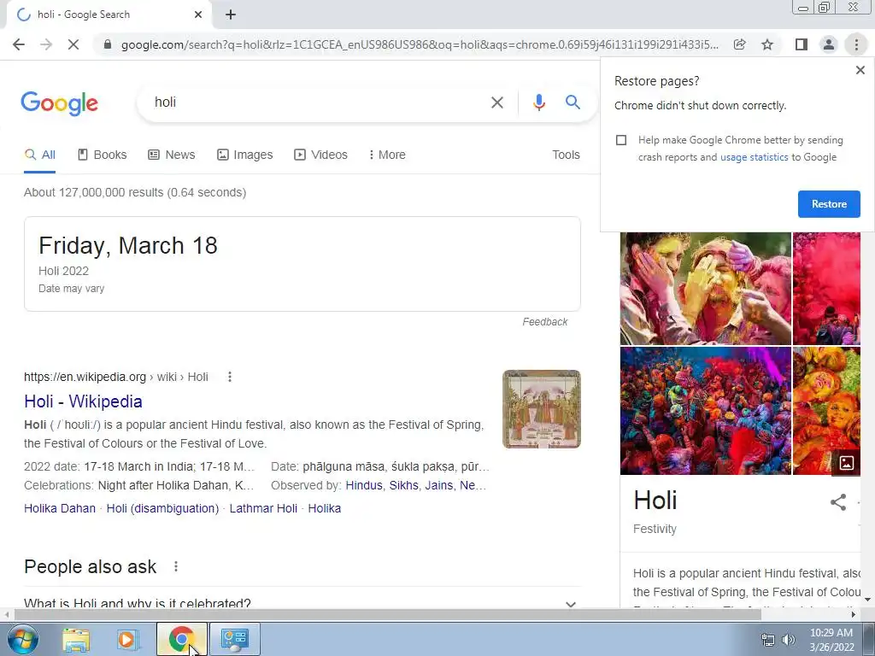875x656 pixels.
Task: Switch to the News tab
Action: pyautogui.click(x=171, y=155)
